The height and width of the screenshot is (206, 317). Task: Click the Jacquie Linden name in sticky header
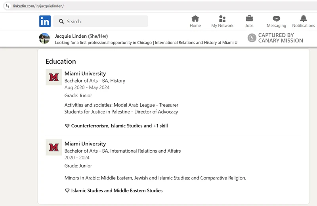coord(71,36)
